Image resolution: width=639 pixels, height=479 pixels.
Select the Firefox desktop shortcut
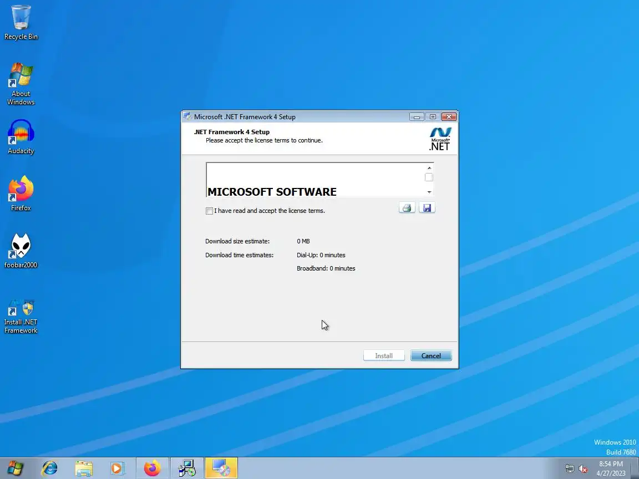click(x=21, y=194)
